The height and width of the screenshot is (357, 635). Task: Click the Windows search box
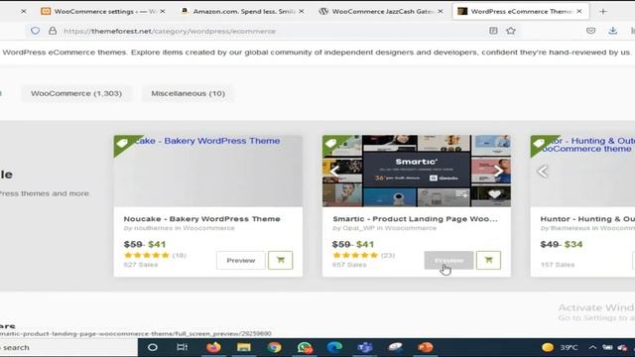tap(68, 348)
